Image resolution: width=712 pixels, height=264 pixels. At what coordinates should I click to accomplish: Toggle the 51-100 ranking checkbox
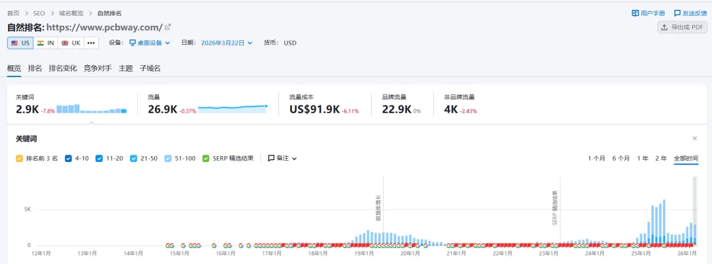(x=168, y=159)
